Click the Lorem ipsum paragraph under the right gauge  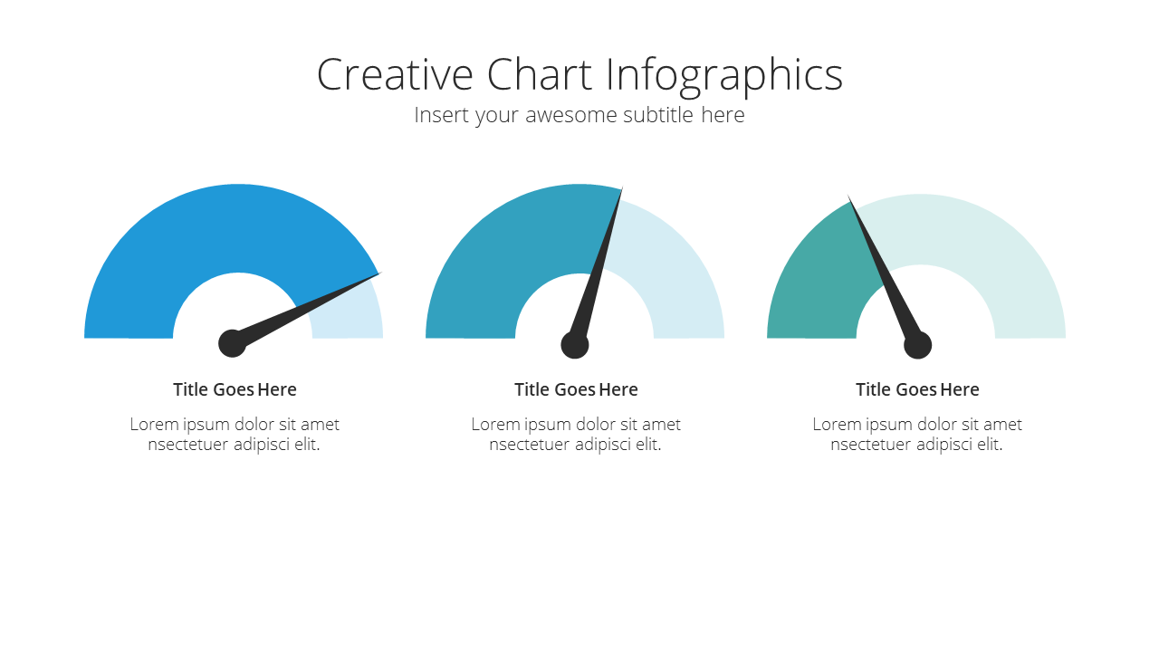tap(917, 435)
